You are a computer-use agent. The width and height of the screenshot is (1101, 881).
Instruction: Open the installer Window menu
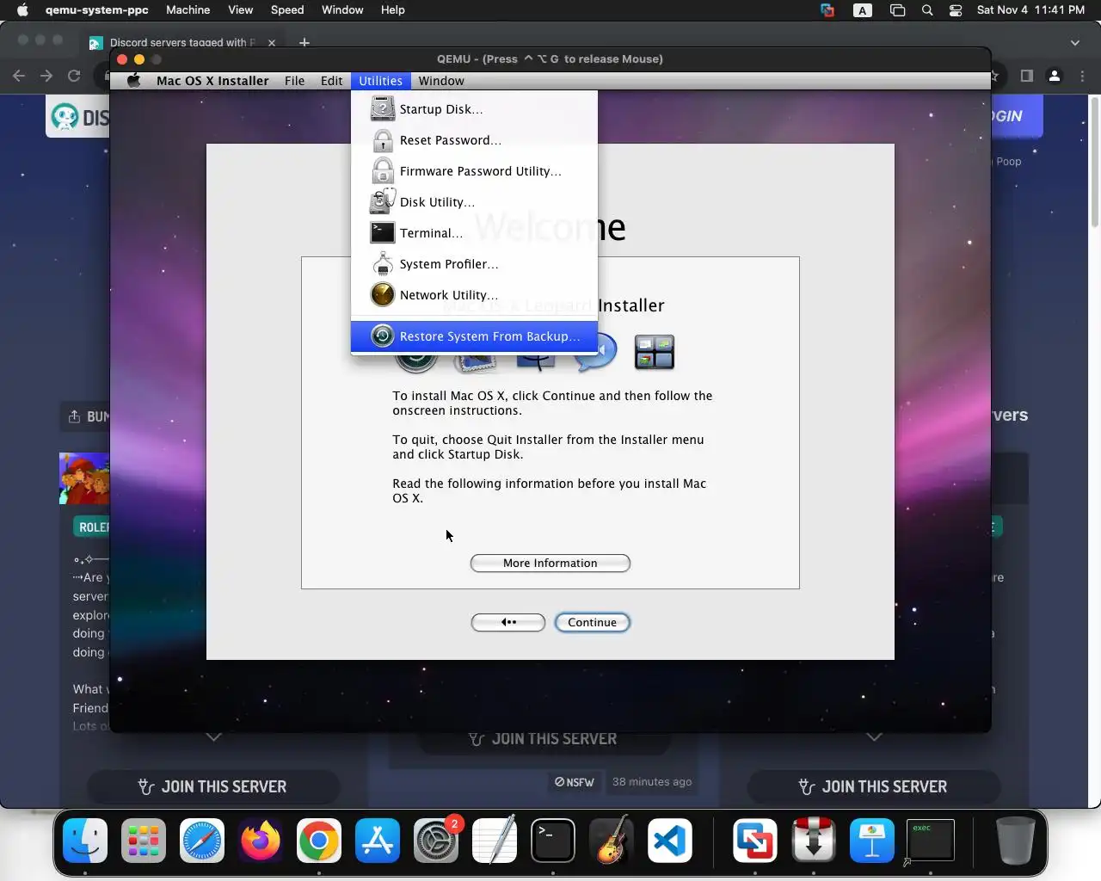(441, 81)
